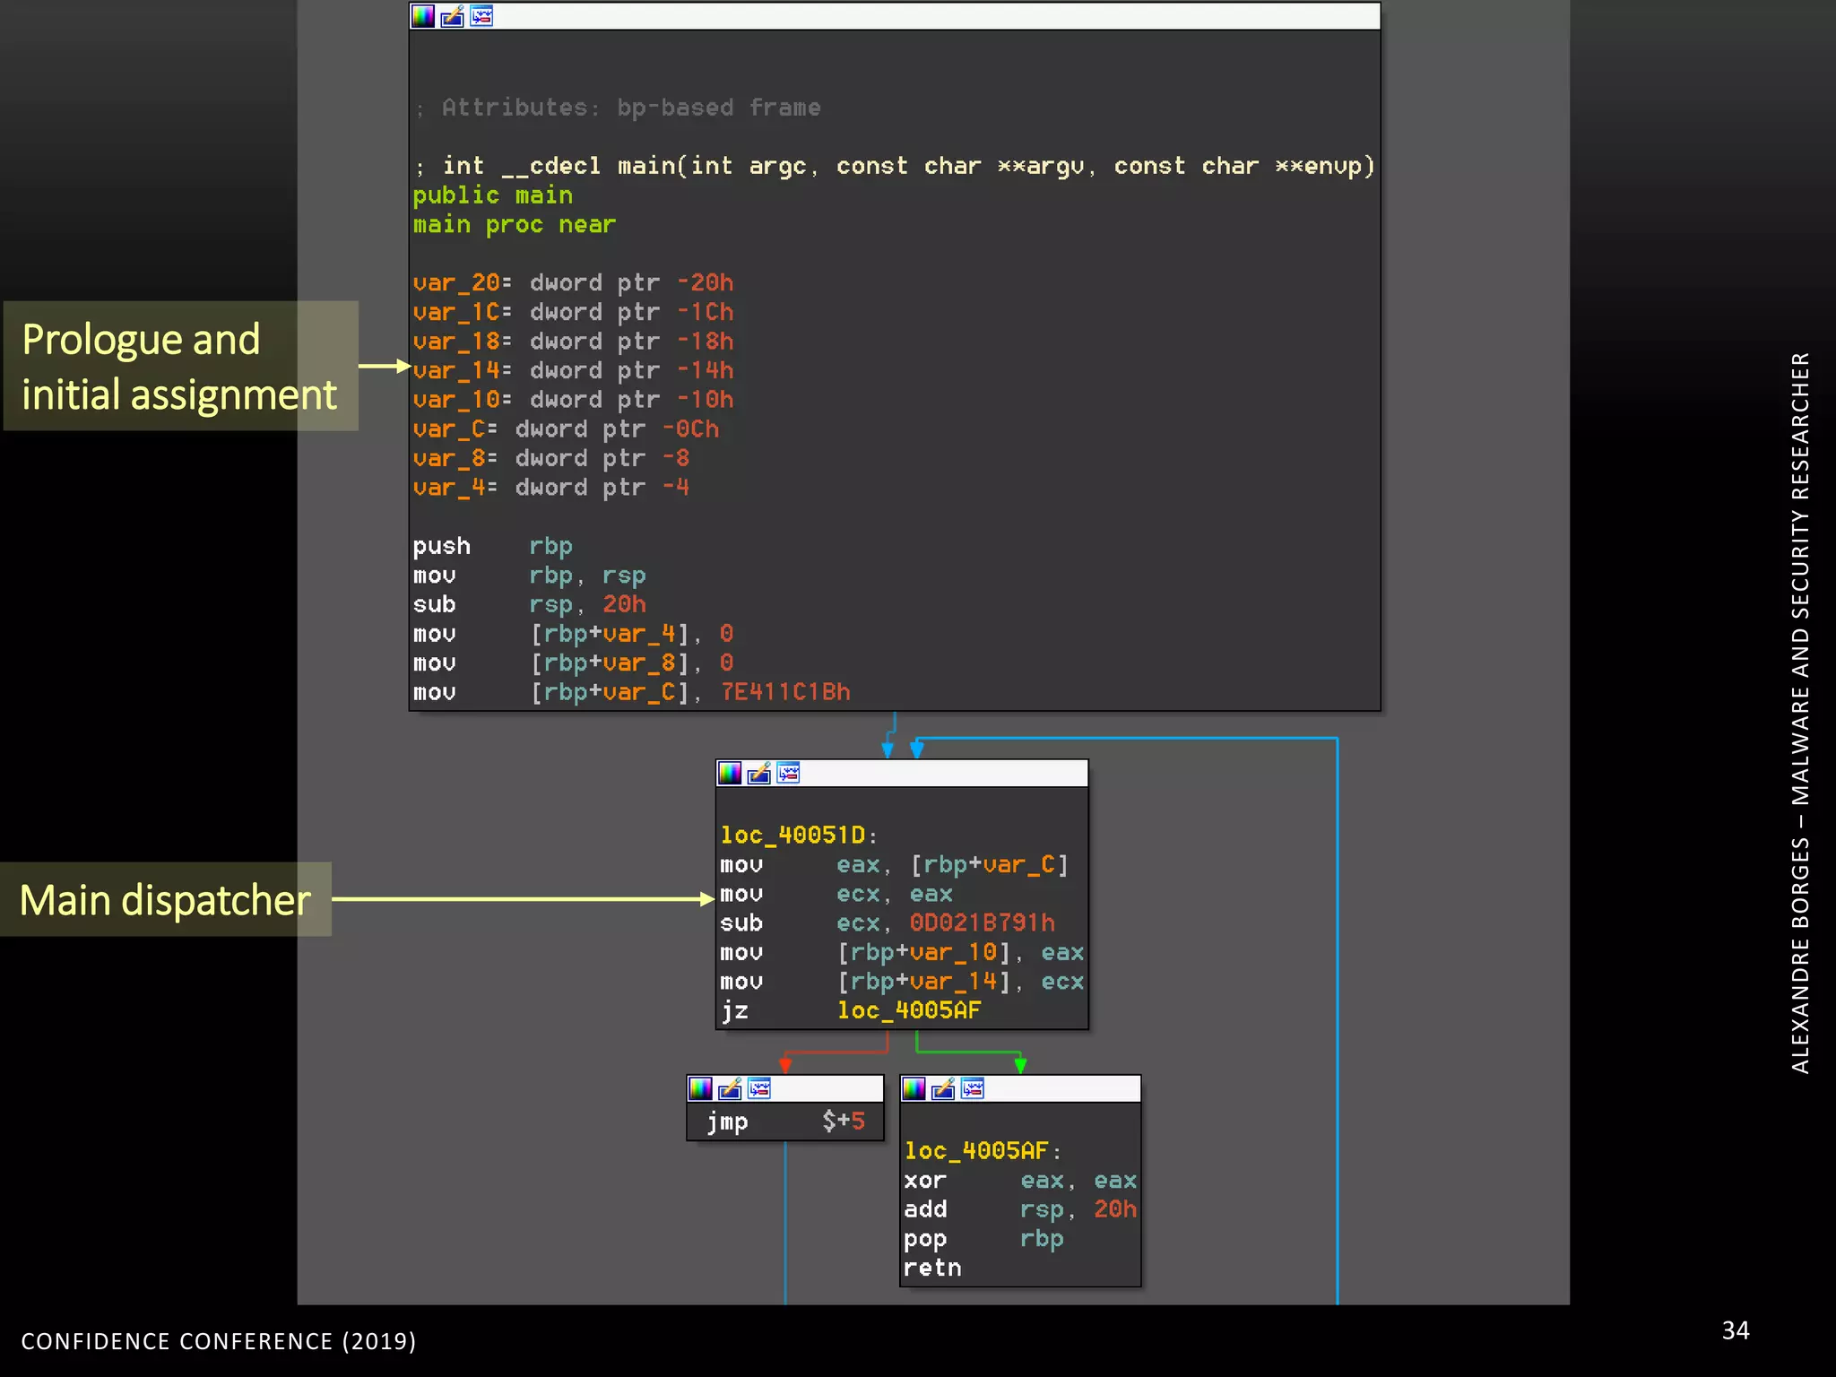Click the edit pencil icon of main node

click(x=453, y=16)
